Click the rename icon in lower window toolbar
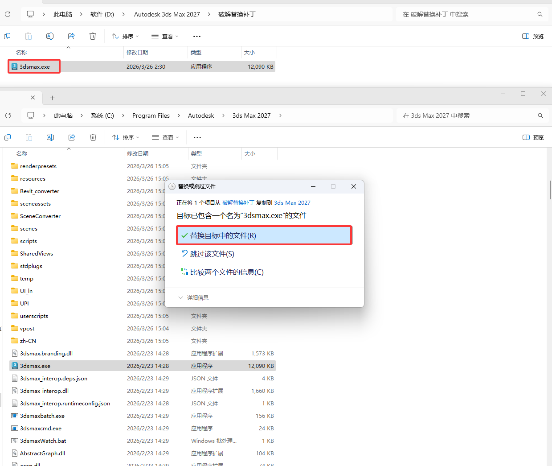Screen dimensions: 552x466 click(x=50, y=137)
